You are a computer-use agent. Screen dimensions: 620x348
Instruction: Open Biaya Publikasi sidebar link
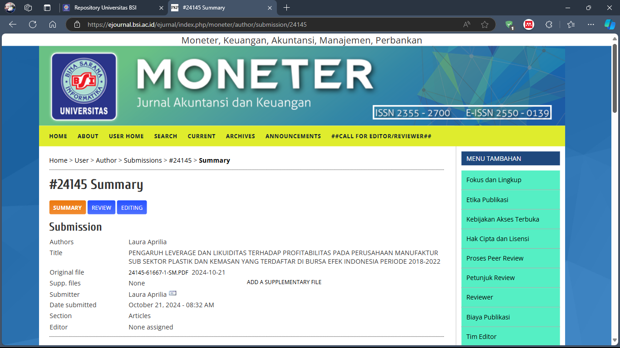click(511, 317)
